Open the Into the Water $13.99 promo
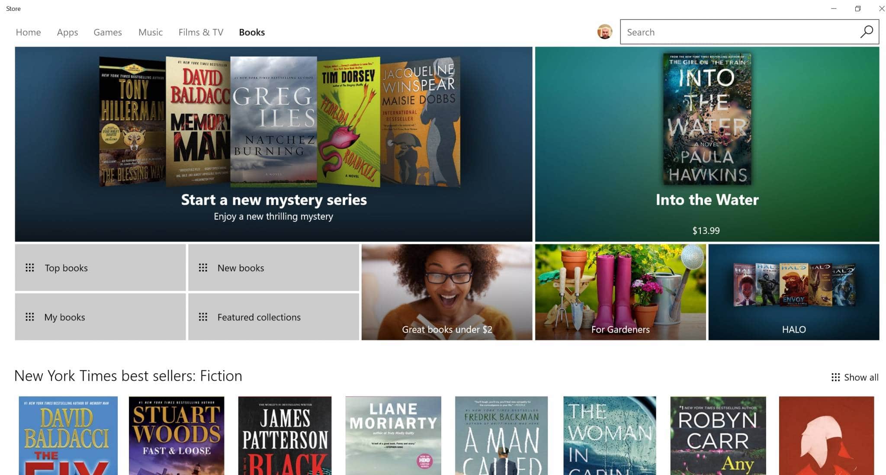The image size is (886, 475). (x=707, y=144)
